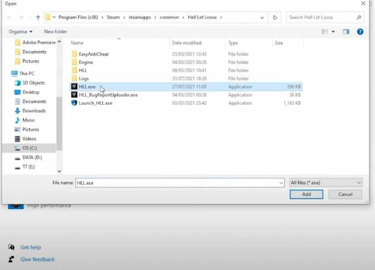Click the 36 KB size cell

coord(295,95)
